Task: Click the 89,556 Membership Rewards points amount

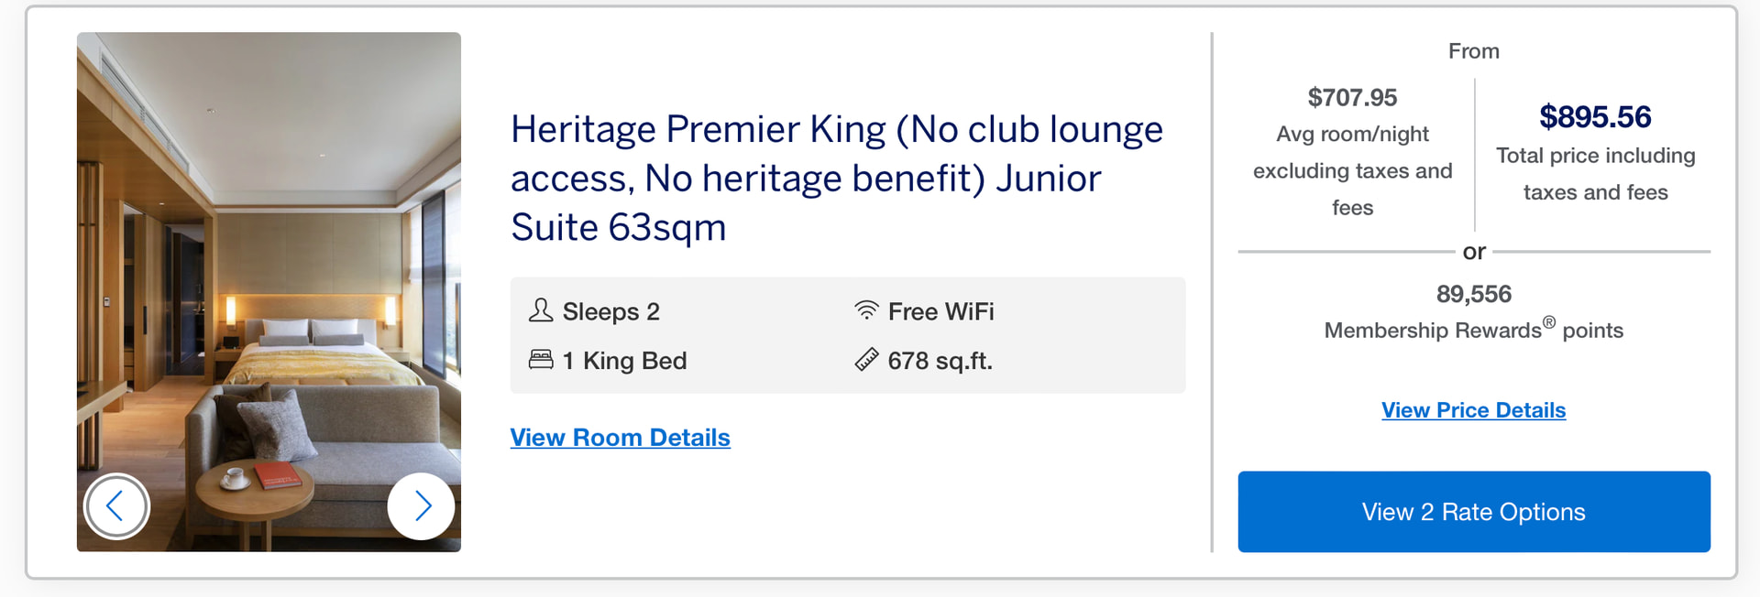Action: (x=1473, y=294)
